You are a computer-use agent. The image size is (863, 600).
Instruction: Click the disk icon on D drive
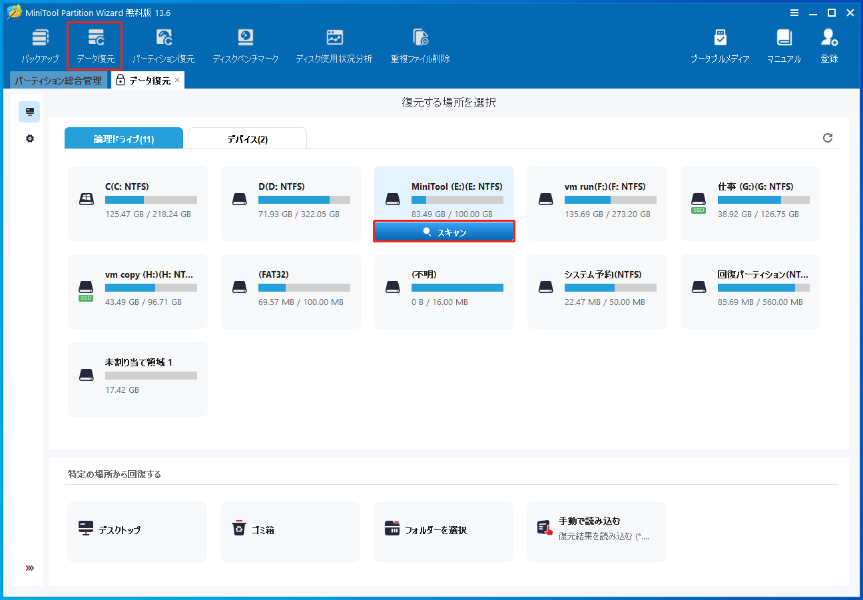click(x=240, y=198)
